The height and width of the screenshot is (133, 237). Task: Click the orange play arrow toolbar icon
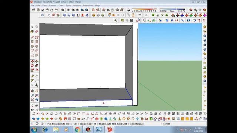tap(114, 15)
